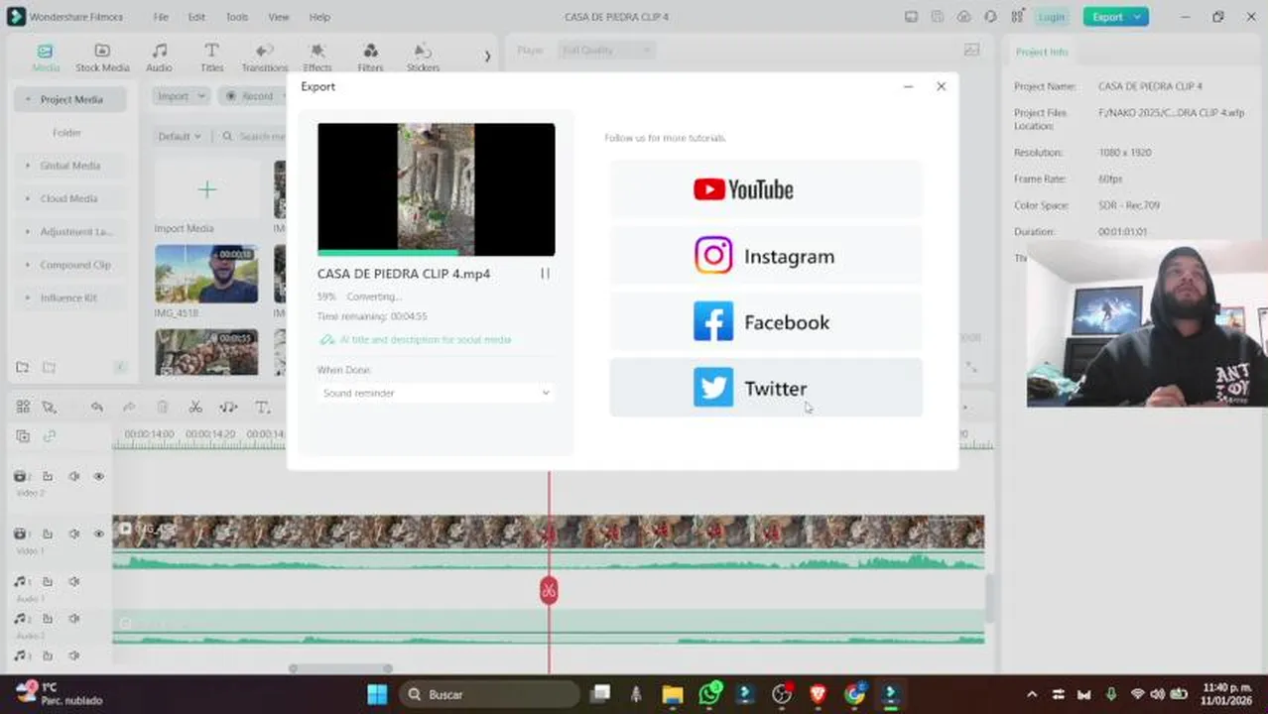Open the Filters library tab
1268x714 pixels.
[x=370, y=58]
